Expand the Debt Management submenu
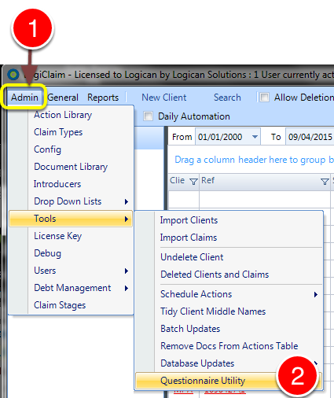Screen dimensions: 334x398 coord(71,288)
